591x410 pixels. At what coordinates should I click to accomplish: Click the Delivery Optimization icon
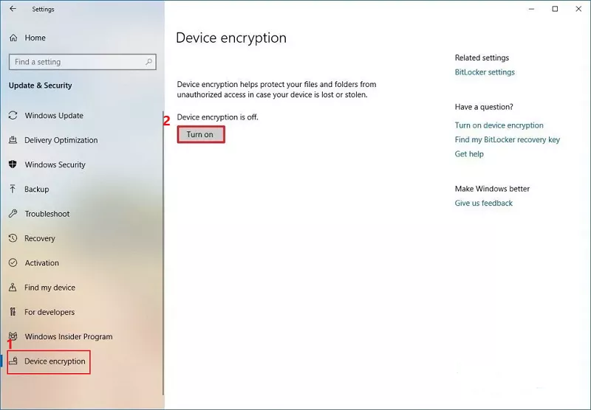click(13, 140)
